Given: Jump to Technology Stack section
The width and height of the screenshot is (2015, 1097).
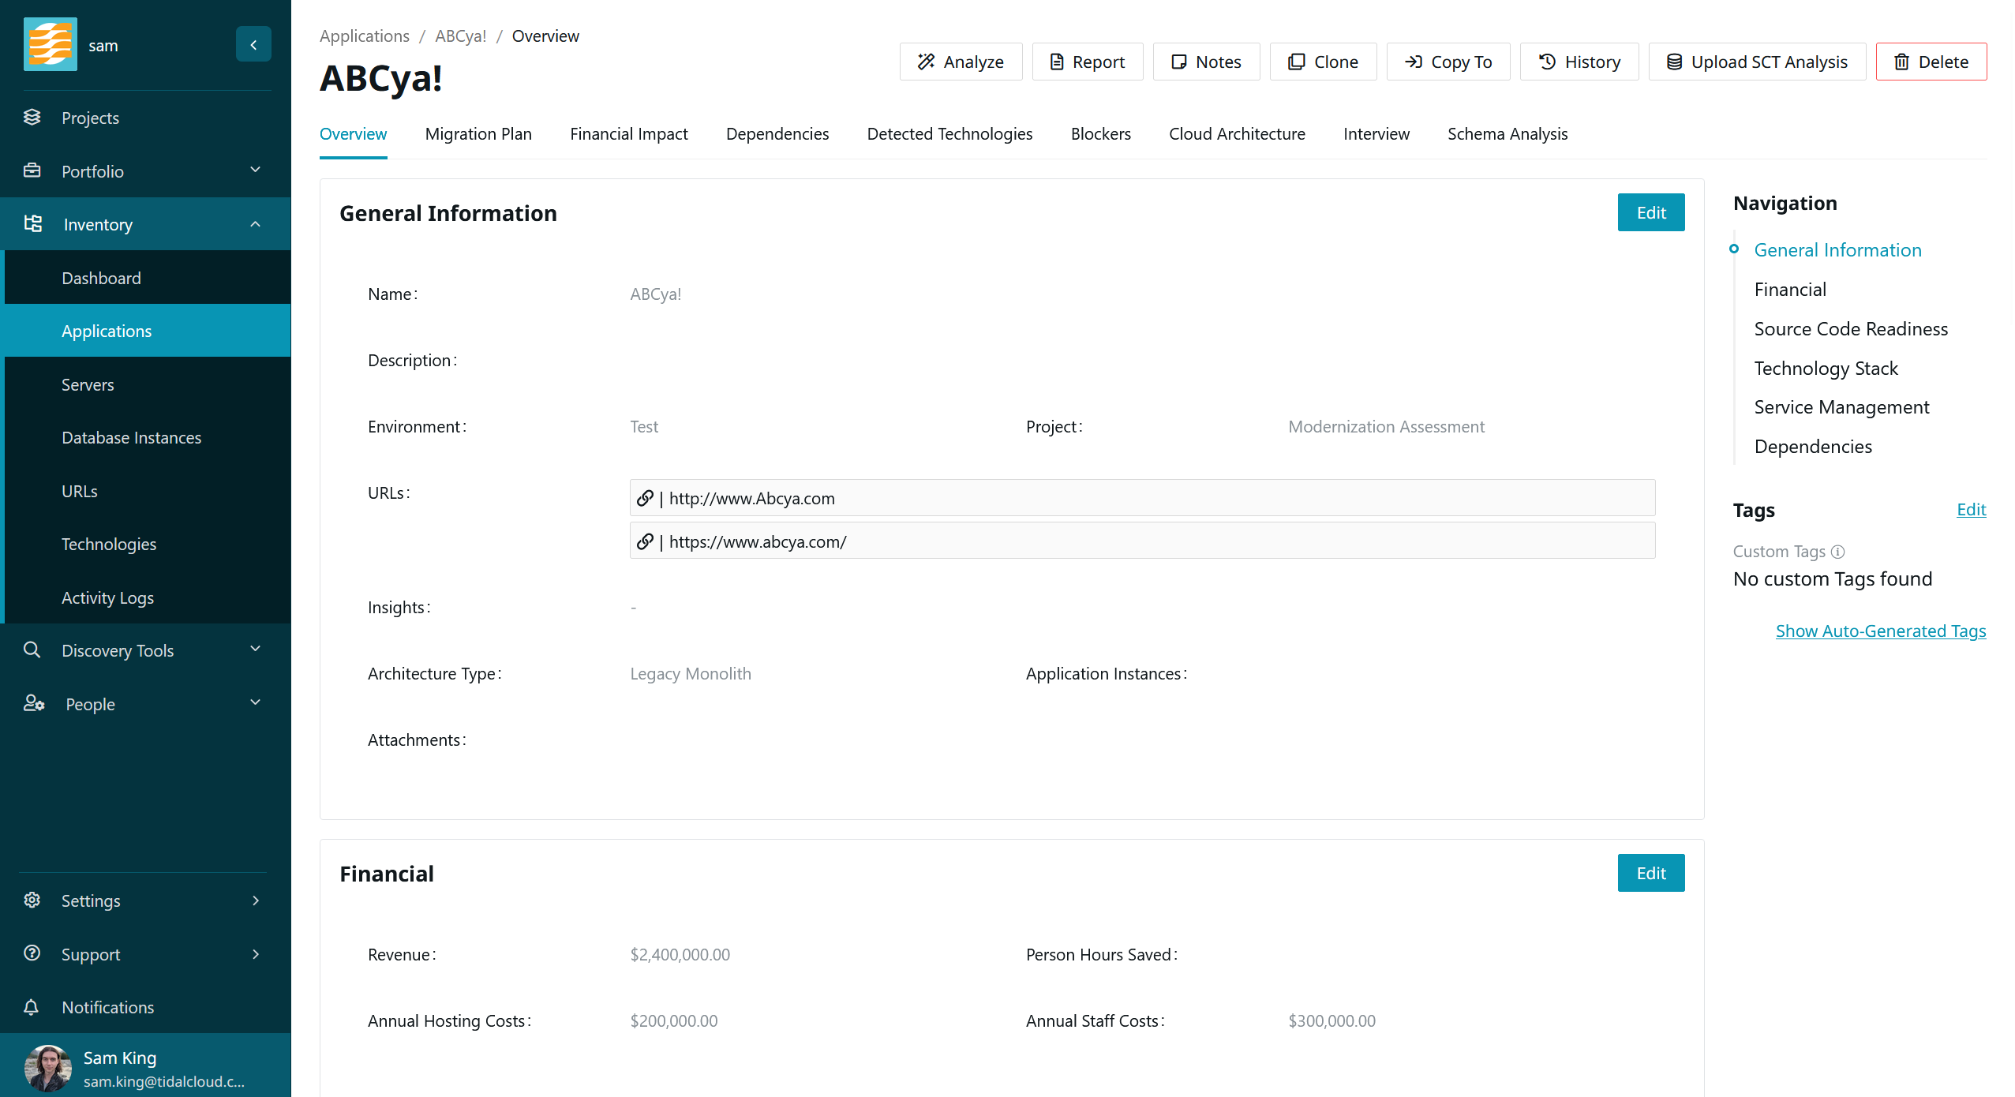Looking at the screenshot, I should pyautogui.click(x=1826, y=368).
